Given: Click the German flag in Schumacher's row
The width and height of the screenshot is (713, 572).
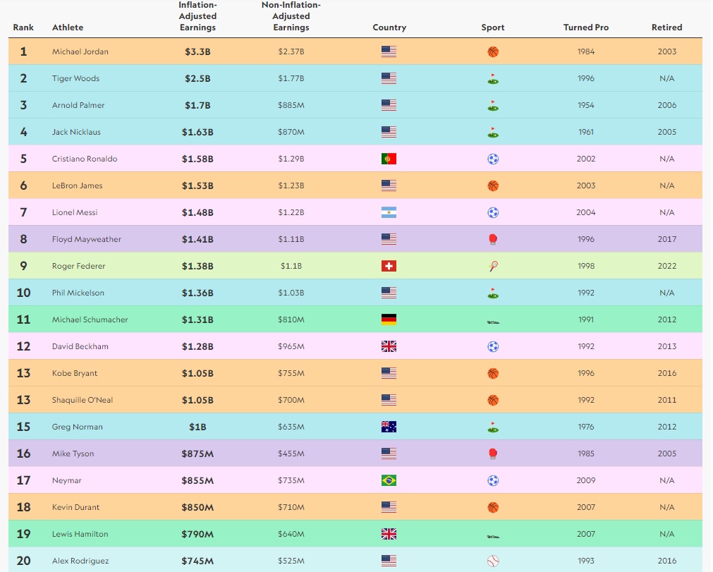Looking at the screenshot, I should point(389,320).
